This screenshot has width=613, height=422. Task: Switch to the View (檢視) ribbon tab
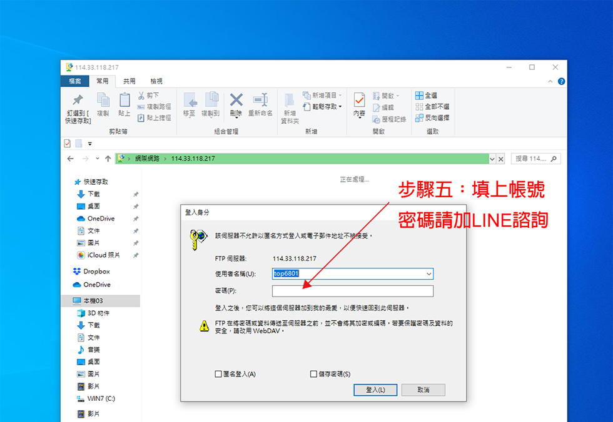tap(156, 81)
